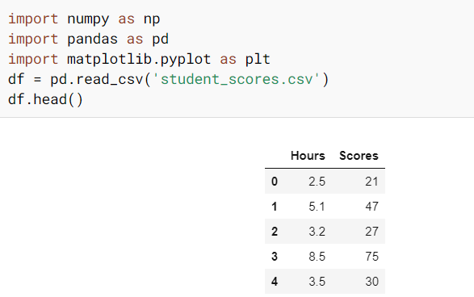This screenshot has height=297, width=474.
Task: Click Hours value 3.5
Action: (317, 282)
